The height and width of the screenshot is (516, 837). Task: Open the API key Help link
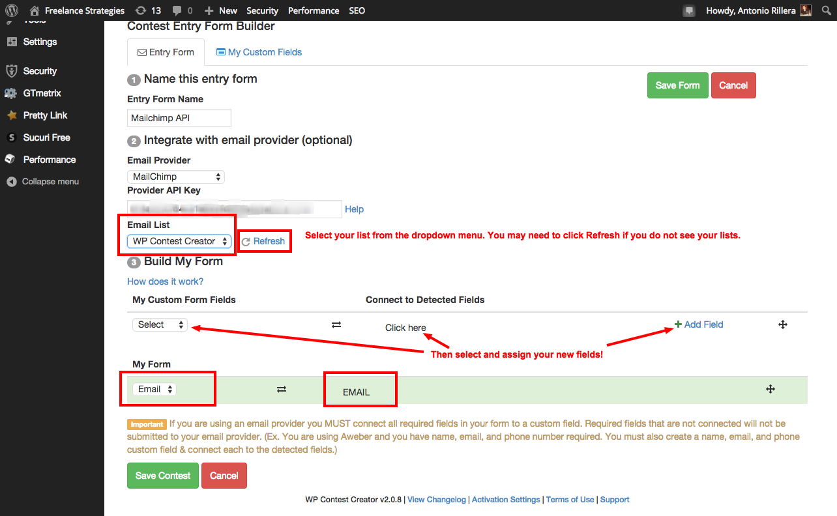pyautogui.click(x=354, y=209)
